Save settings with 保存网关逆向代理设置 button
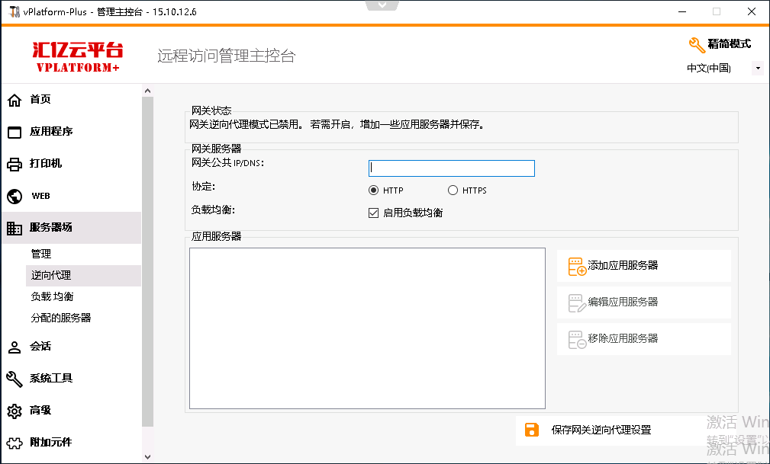This screenshot has height=464, width=770. coord(601,430)
